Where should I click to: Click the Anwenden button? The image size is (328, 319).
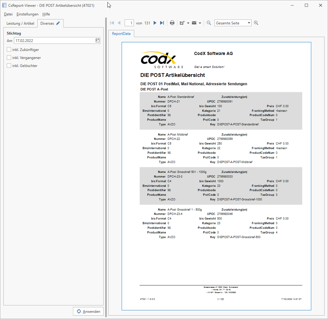[88, 312]
